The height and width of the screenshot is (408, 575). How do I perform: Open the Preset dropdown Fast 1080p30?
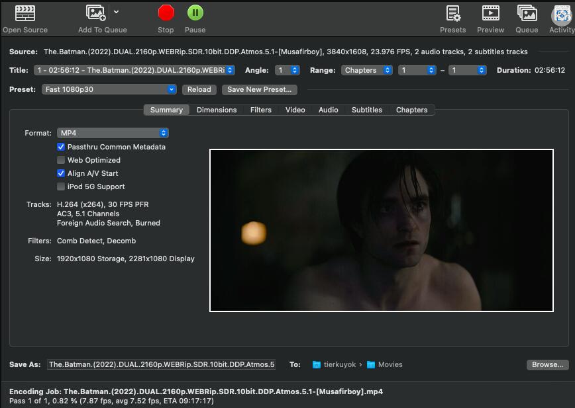[109, 89]
